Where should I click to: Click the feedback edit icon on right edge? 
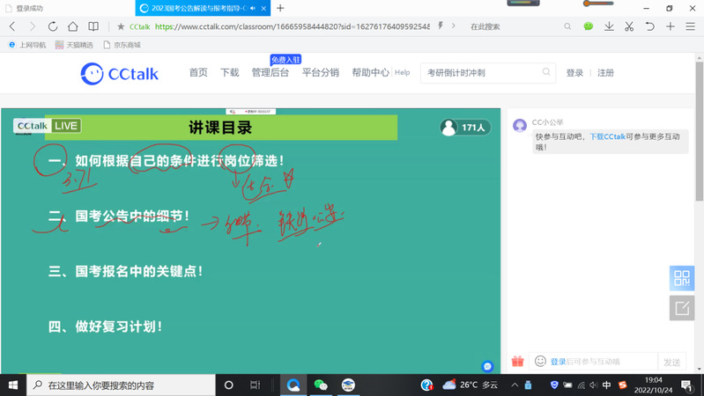(681, 308)
